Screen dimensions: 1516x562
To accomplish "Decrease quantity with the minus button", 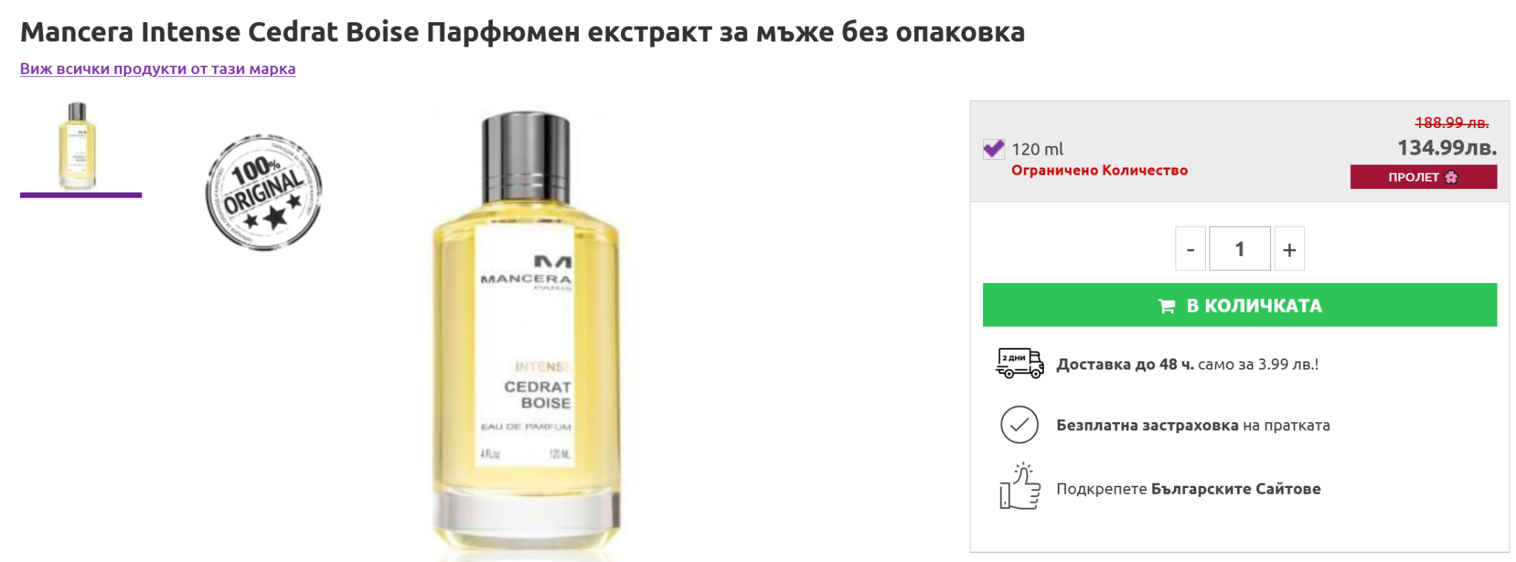I will [x=1190, y=249].
